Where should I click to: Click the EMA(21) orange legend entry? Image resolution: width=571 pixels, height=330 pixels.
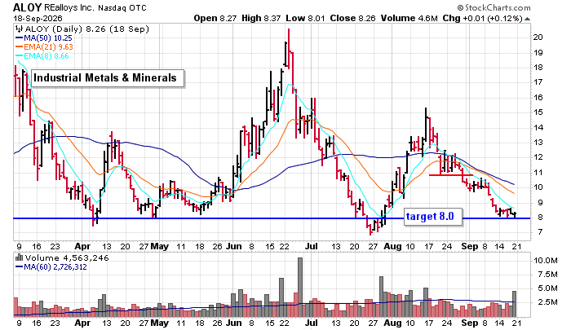pos(44,47)
